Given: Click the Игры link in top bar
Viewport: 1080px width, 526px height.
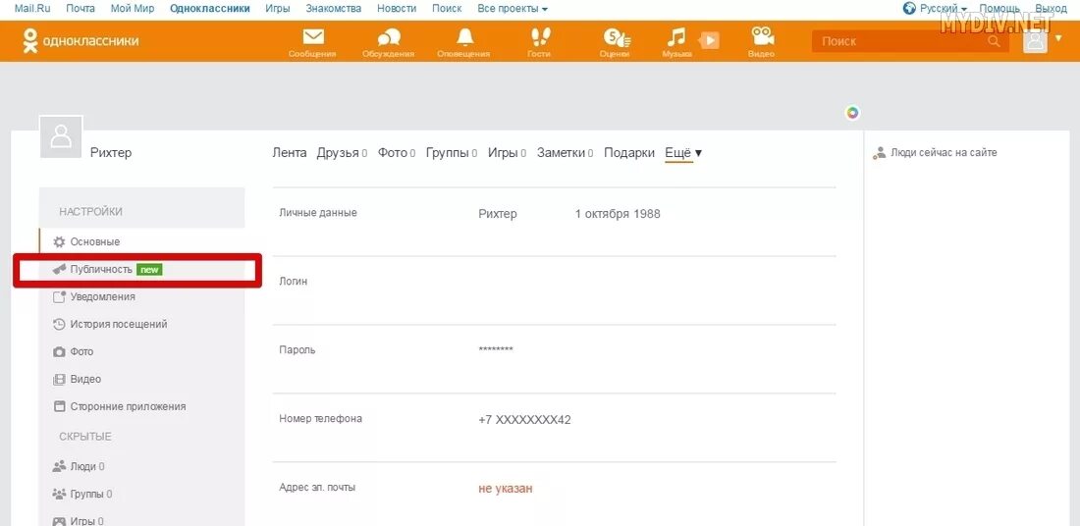Looking at the screenshot, I should point(278,8).
